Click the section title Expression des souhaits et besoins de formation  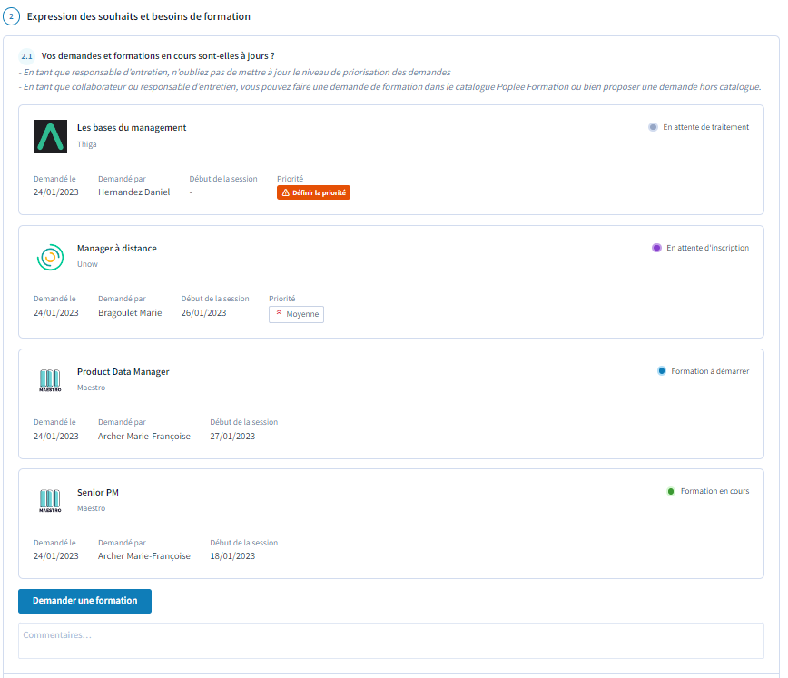click(139, 16)
